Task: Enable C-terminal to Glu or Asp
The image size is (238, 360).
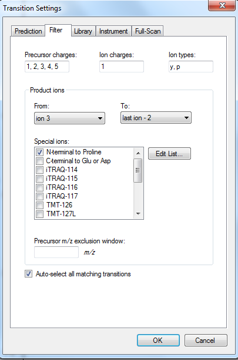Action: pyautogui.click(x=39, y=161)
